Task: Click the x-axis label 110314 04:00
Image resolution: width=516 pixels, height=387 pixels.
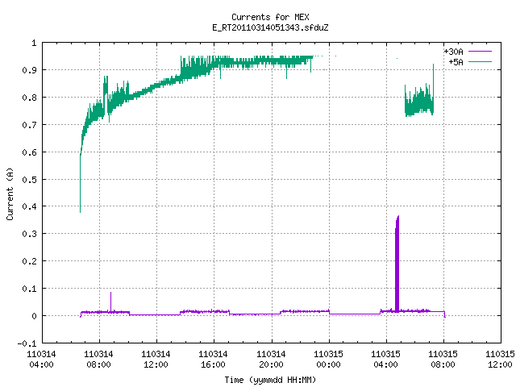Action: click(x=41, y=360)
